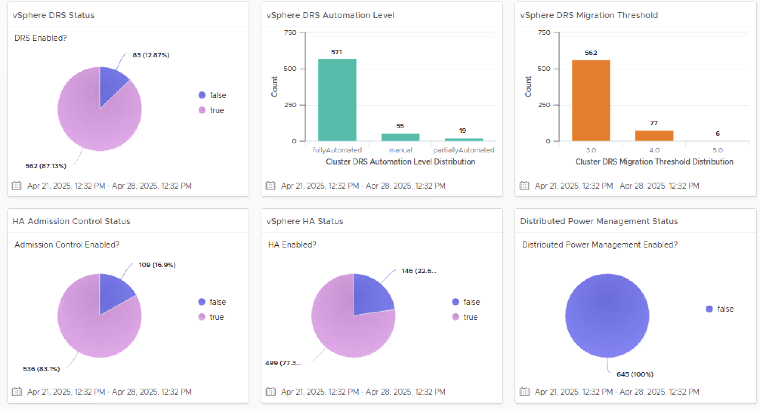760x409 pixels.
Task: Select the fullyAutomated bar
Action: (x=337, y=100)
